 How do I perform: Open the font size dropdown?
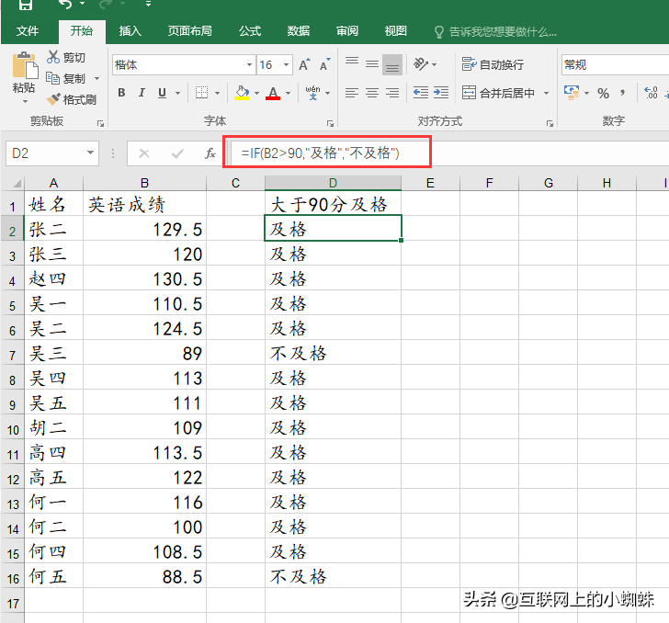tap(287, 65)
